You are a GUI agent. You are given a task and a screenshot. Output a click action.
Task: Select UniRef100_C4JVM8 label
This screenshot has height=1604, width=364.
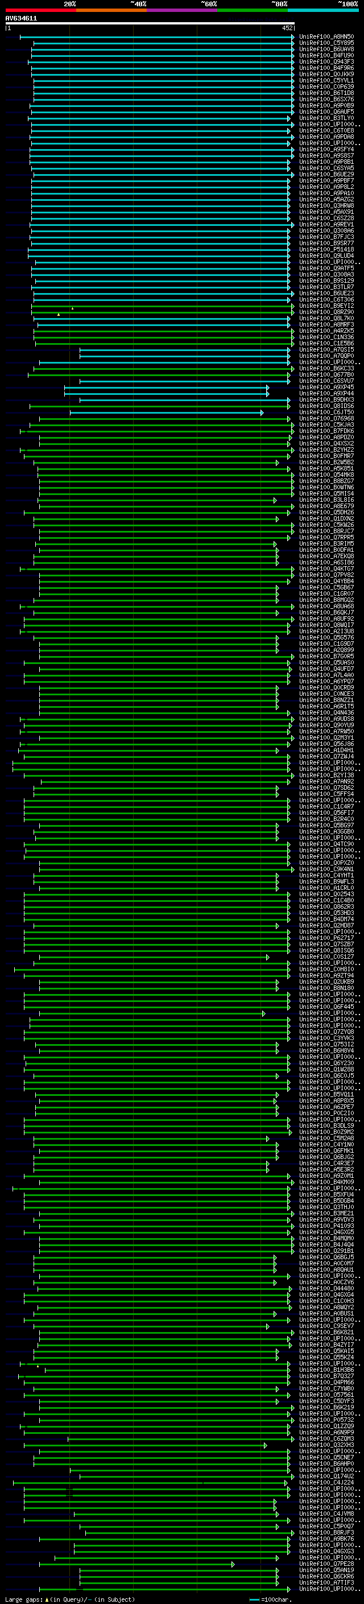tap(326, 1514)
